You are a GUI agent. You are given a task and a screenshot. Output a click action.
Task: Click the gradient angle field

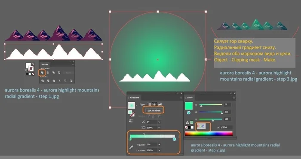click(152, 122)
